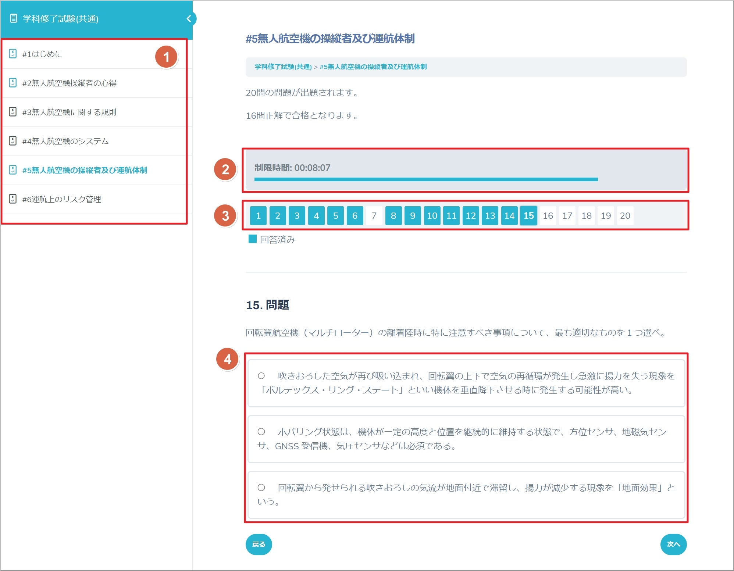Click the document icon beside 学科修了試験(共通) header
Viewport: 734px width, 571px height.
point(13,18)
